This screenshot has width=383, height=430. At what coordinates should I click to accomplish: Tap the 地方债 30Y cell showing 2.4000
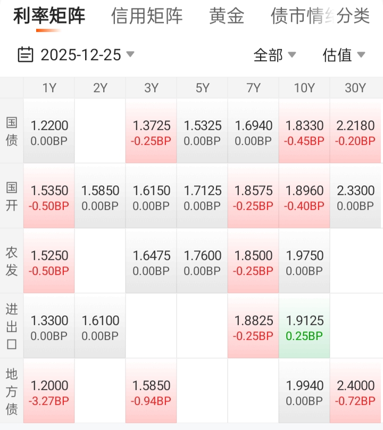coord(355,392)
